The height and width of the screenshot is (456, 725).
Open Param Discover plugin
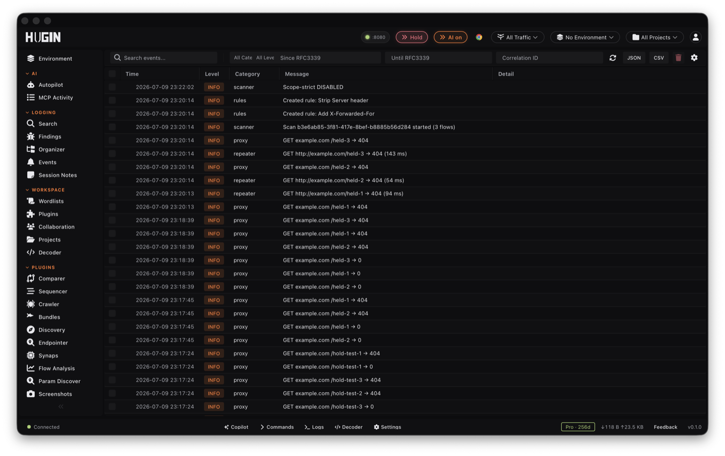59,381
